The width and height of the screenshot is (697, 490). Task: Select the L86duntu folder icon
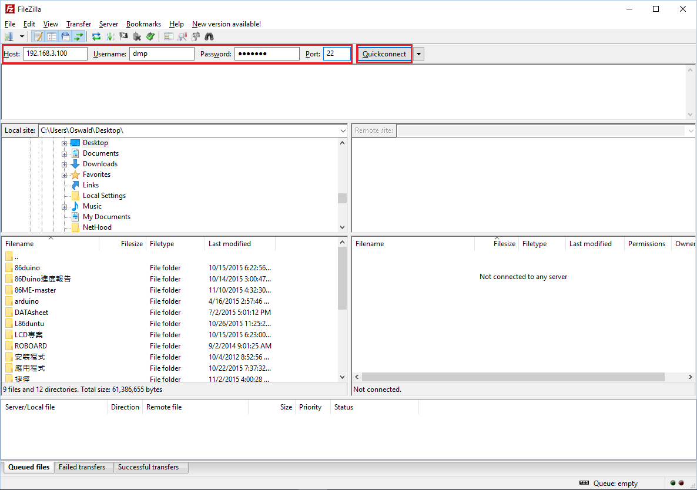(9, 323)
